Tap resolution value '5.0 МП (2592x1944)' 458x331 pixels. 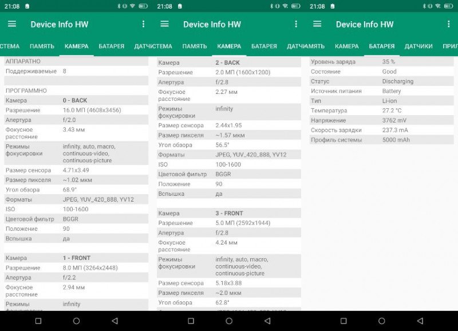coord(243,223)
